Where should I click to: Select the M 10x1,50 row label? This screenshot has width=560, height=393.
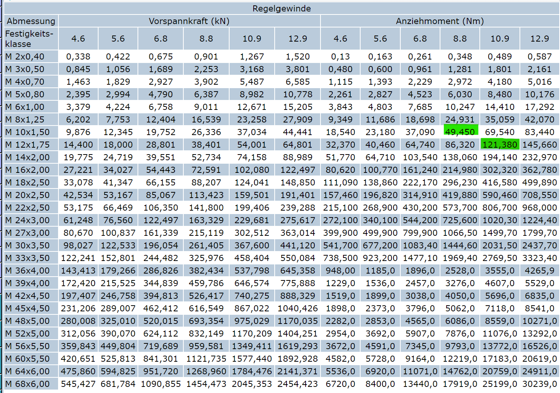tap(31, 132)
